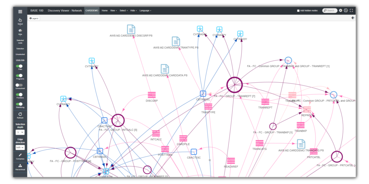Click in the Search field
The image size is (369, 184).
[x=331, y=11]
